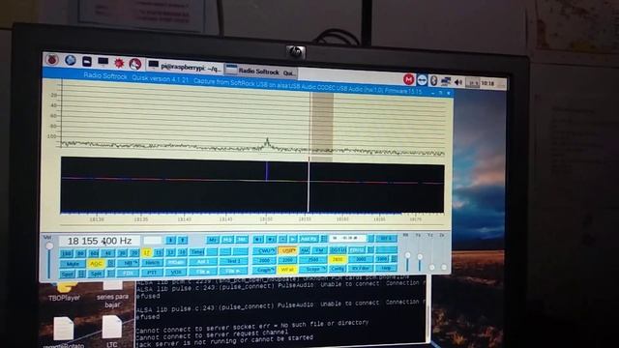Viewport: 619px width, 348px height.
Task: Select the 2000 filter bandwidth button
Action: pos(264,260)
